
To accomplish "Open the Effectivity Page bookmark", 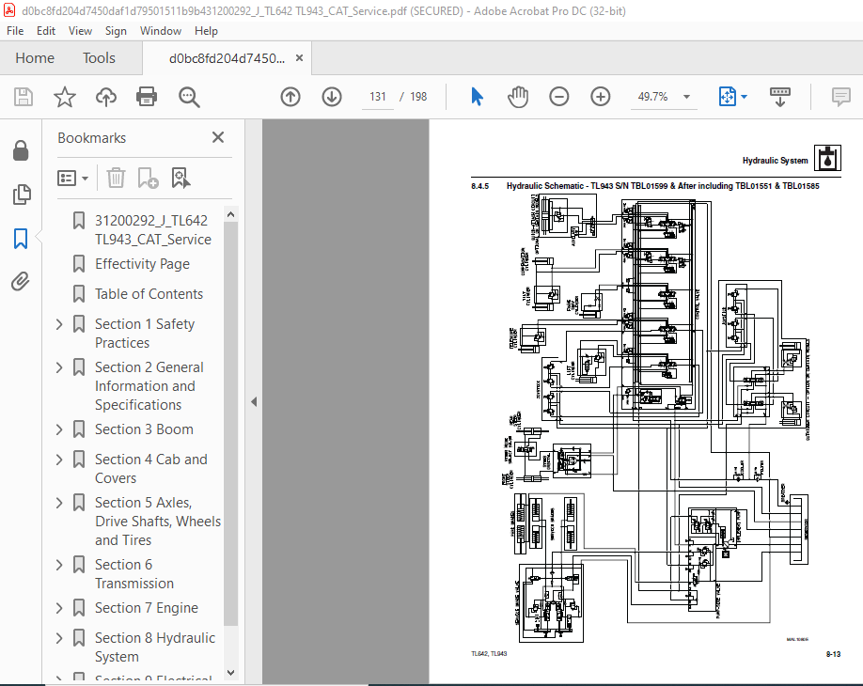I will pyautogui.click(x=142, y=264).
